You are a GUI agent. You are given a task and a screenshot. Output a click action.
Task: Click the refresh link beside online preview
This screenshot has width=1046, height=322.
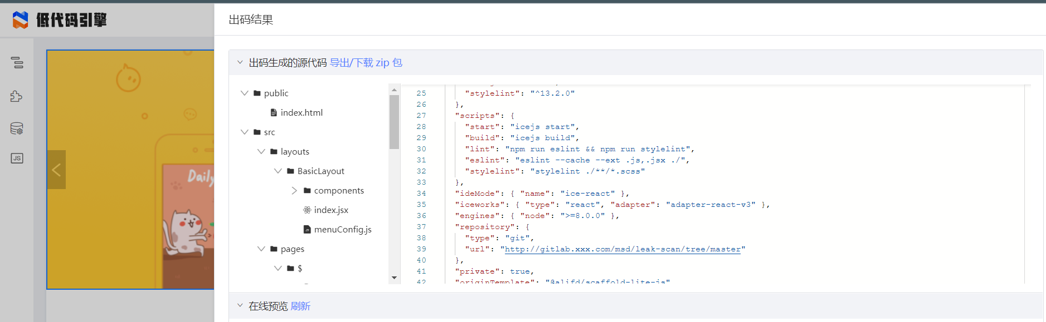point(300,306)
